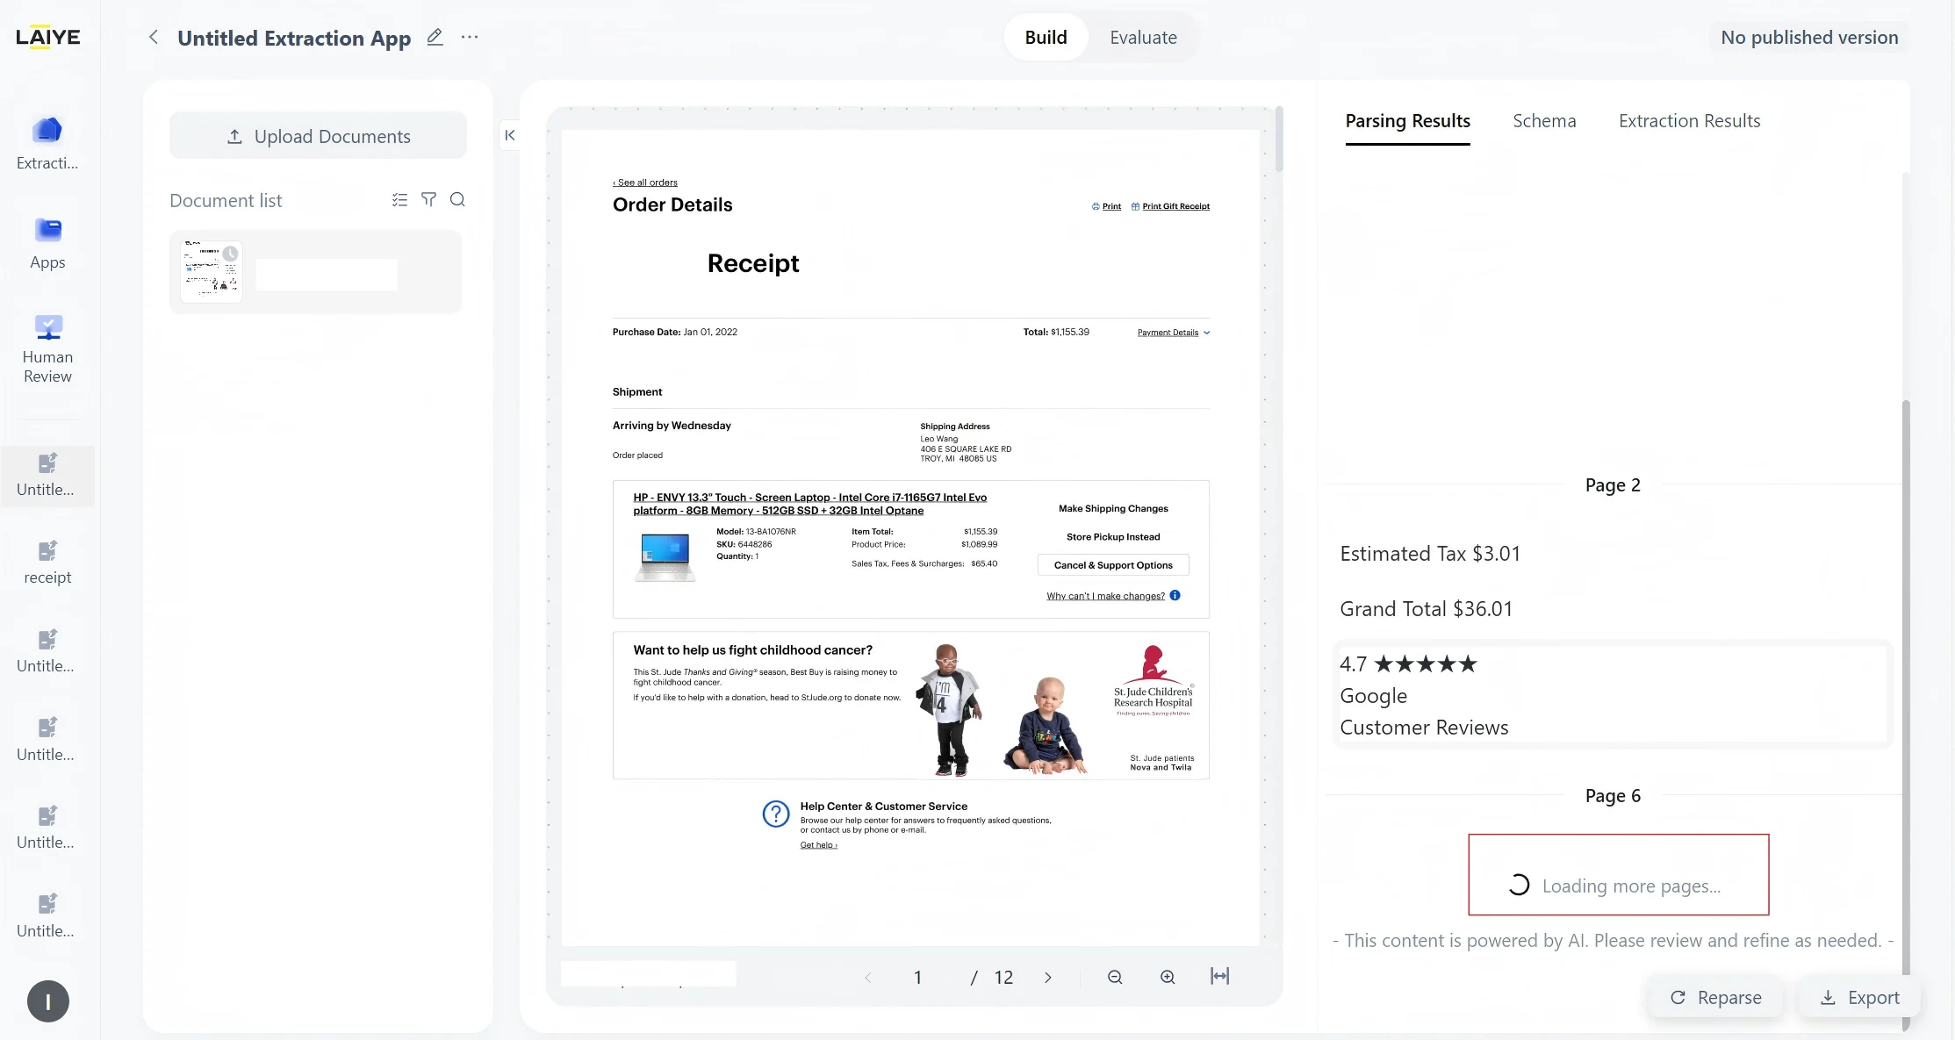Click the 'See all orders' link

645,183
